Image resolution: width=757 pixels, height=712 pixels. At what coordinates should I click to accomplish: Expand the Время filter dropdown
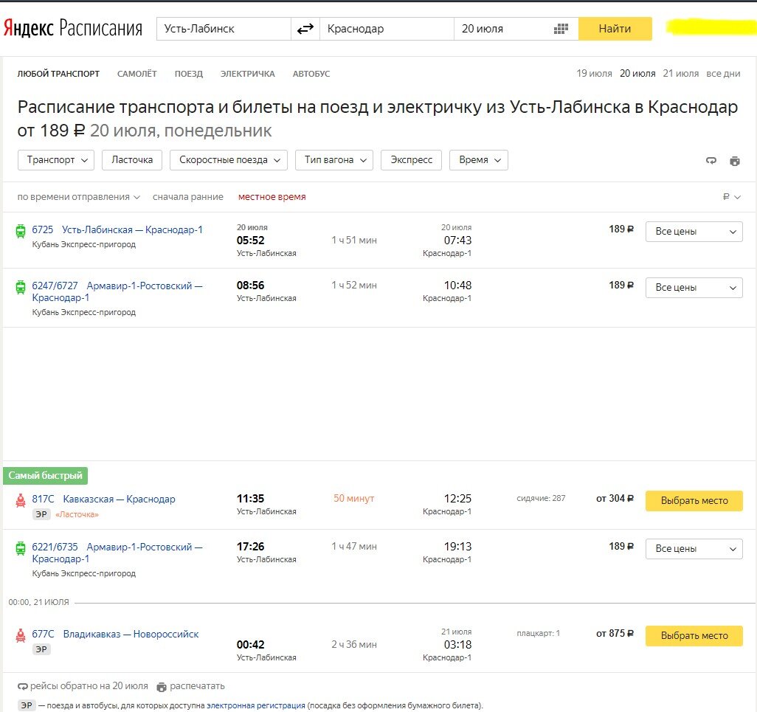point(478,160)
